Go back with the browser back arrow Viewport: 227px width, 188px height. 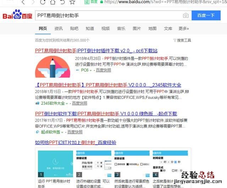pos(23,2)
